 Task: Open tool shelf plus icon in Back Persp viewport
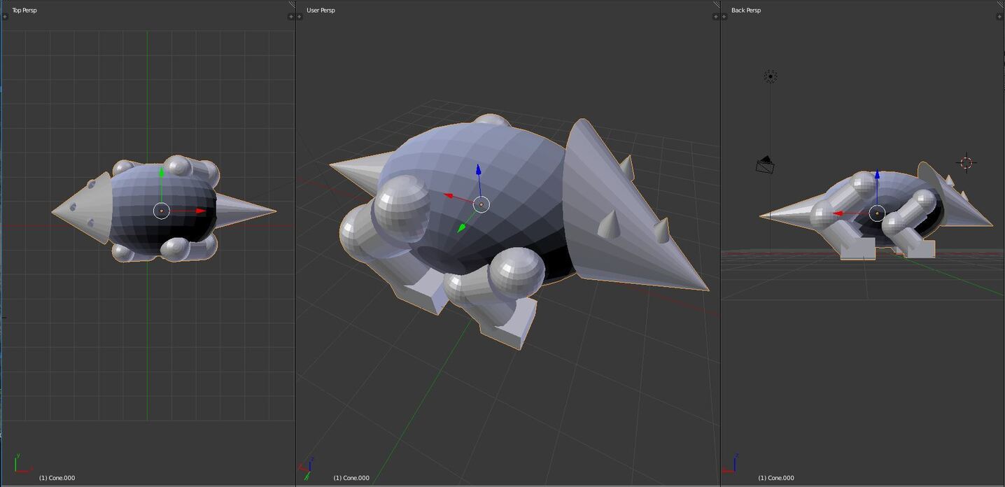click(724, 16)
